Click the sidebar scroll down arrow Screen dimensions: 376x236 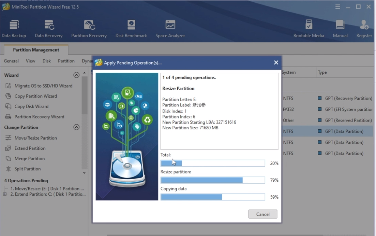84,173
